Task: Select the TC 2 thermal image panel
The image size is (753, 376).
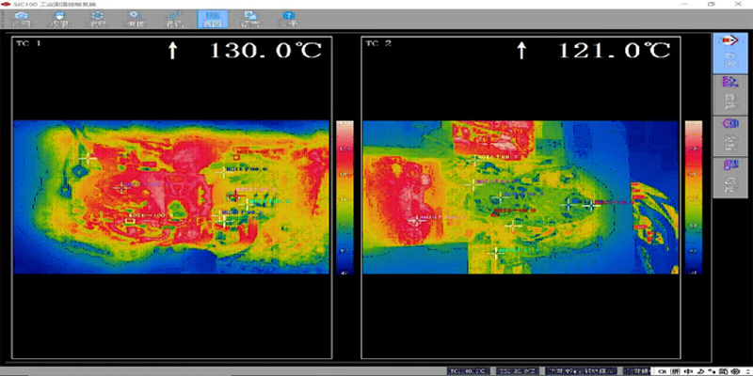Action: (520, 197)
